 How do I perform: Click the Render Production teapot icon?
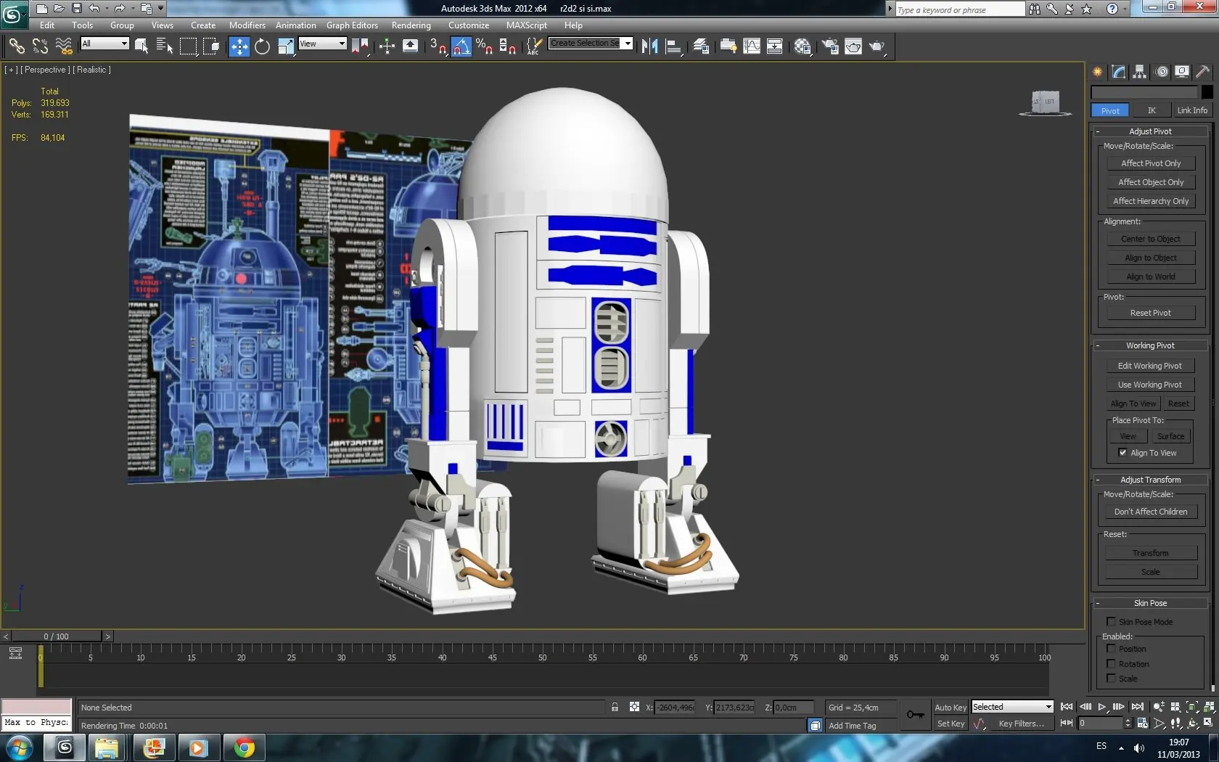877,46
